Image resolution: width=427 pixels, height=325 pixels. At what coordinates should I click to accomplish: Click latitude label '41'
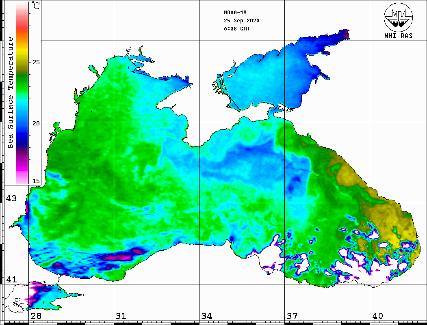pyautogui.click(x=11, y=279)
